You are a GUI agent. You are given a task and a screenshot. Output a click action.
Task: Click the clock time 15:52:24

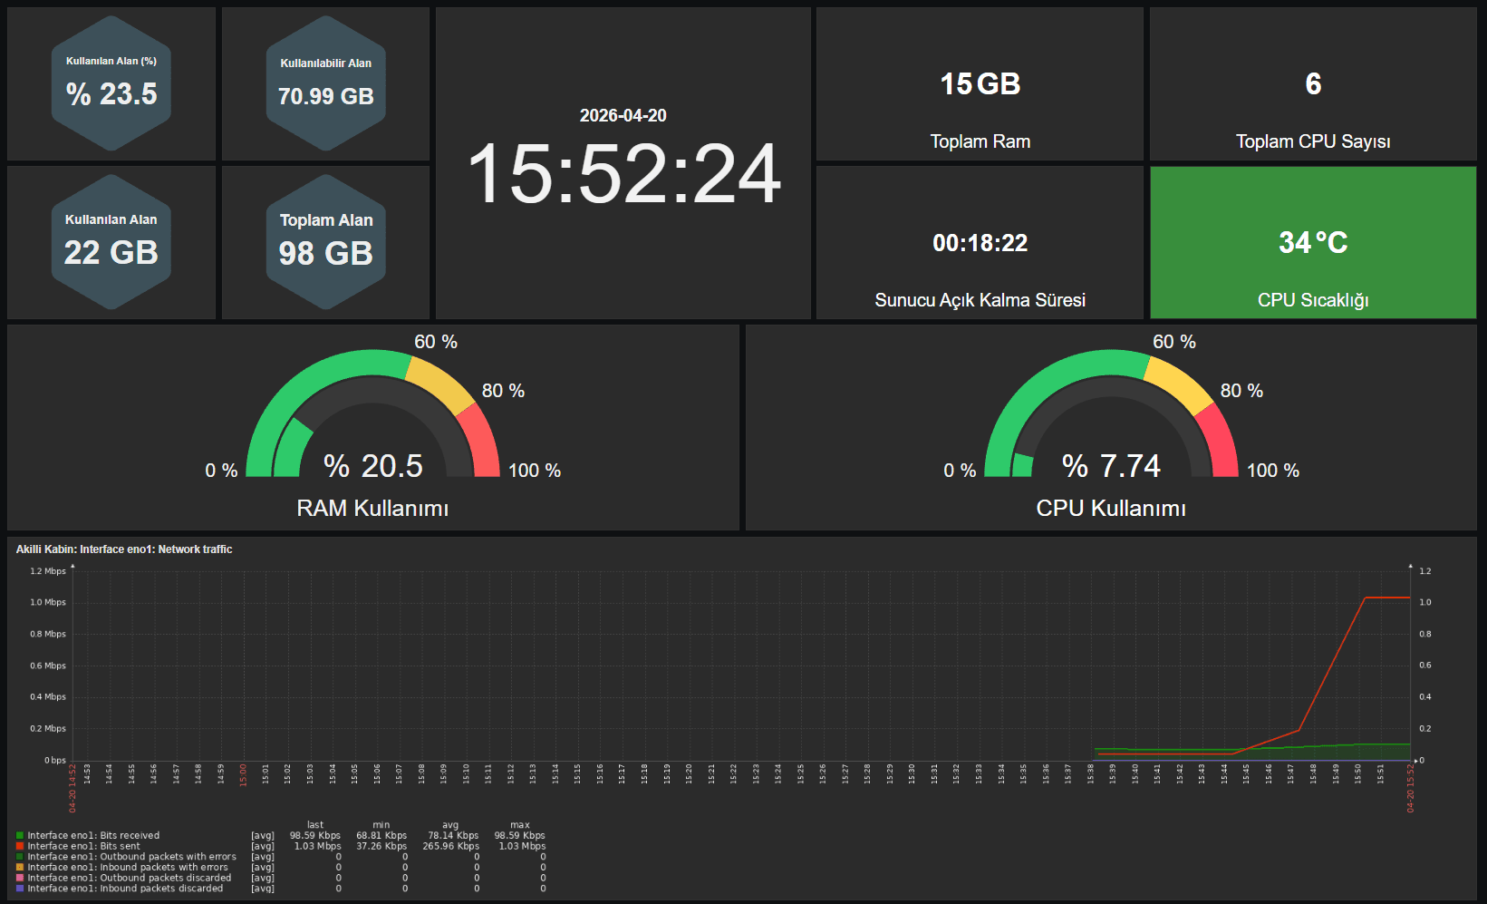pyautogui.click(x=623, y=174)
